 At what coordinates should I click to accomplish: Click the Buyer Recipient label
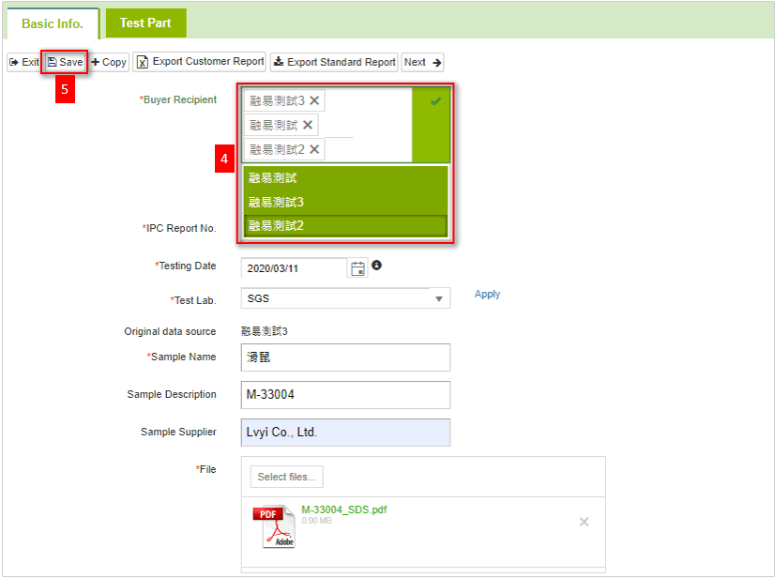178,99
